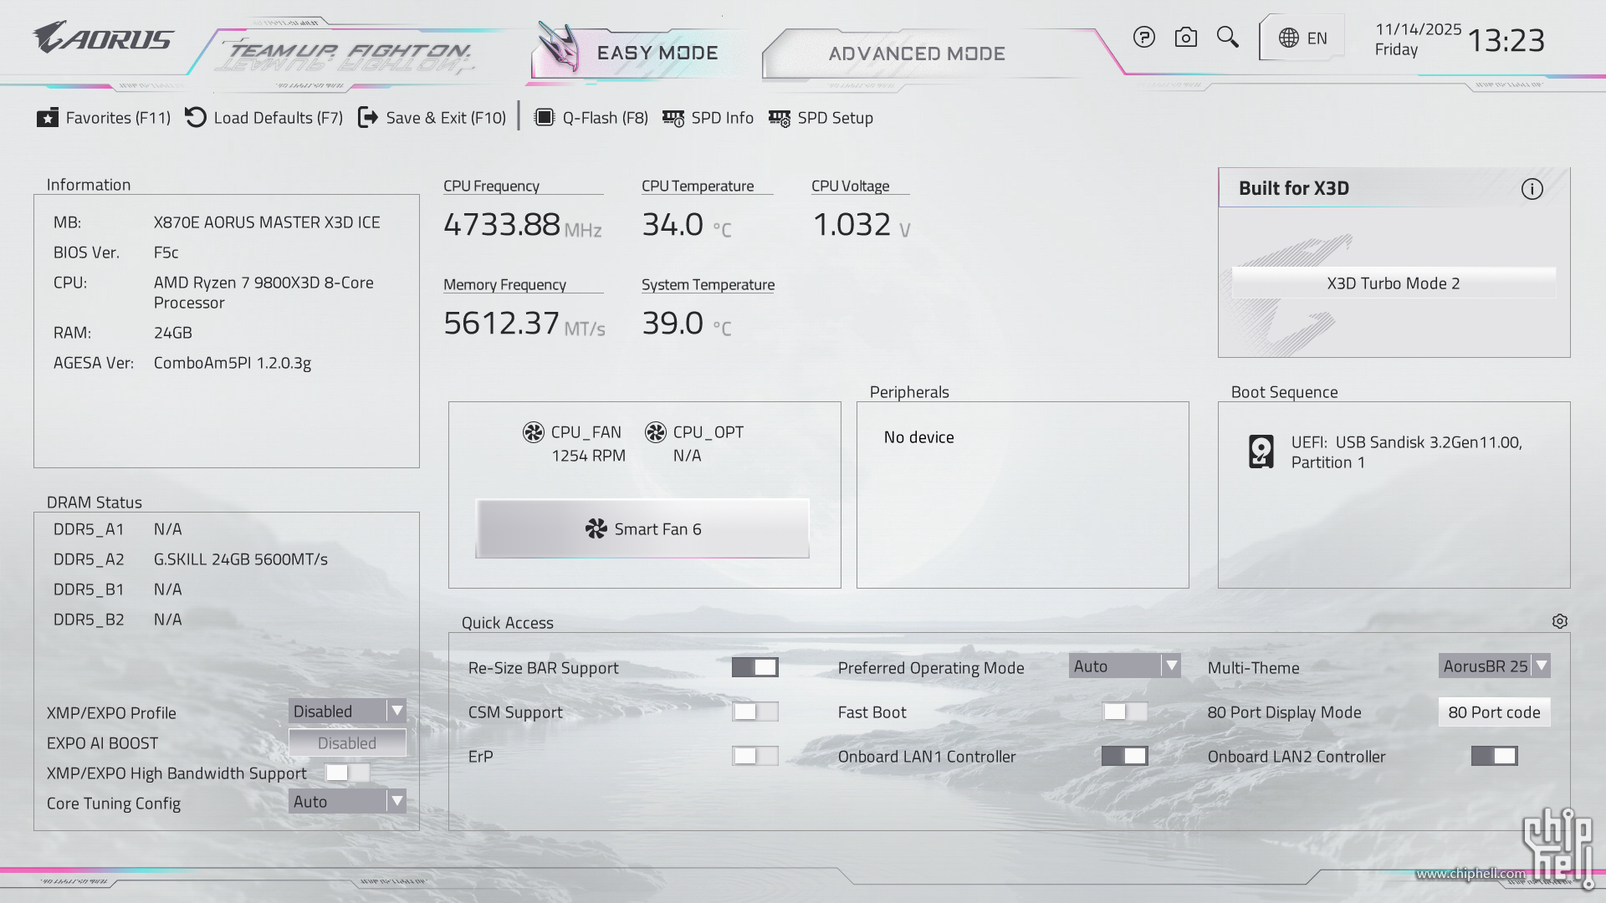Screen dimensions: 1606x903
Task: Switch to Advanced Mode tab
Action: pyautogui.click(x=917, y=54)
